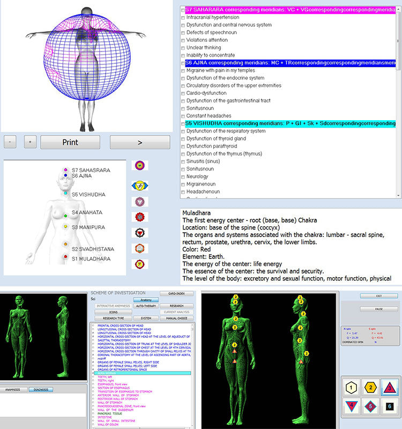Image resolution: width=402 pixels, height=429 pixels.
Task: Select the red inverted triangle level 4 marker
Action: tap(352, 406)
